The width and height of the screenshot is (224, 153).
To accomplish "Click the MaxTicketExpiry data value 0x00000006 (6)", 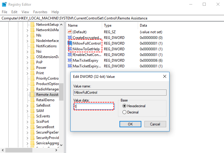I will [151, 60].
